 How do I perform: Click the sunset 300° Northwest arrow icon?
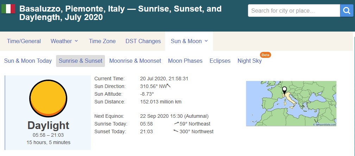pyautogui.click(x=176, y=131)
